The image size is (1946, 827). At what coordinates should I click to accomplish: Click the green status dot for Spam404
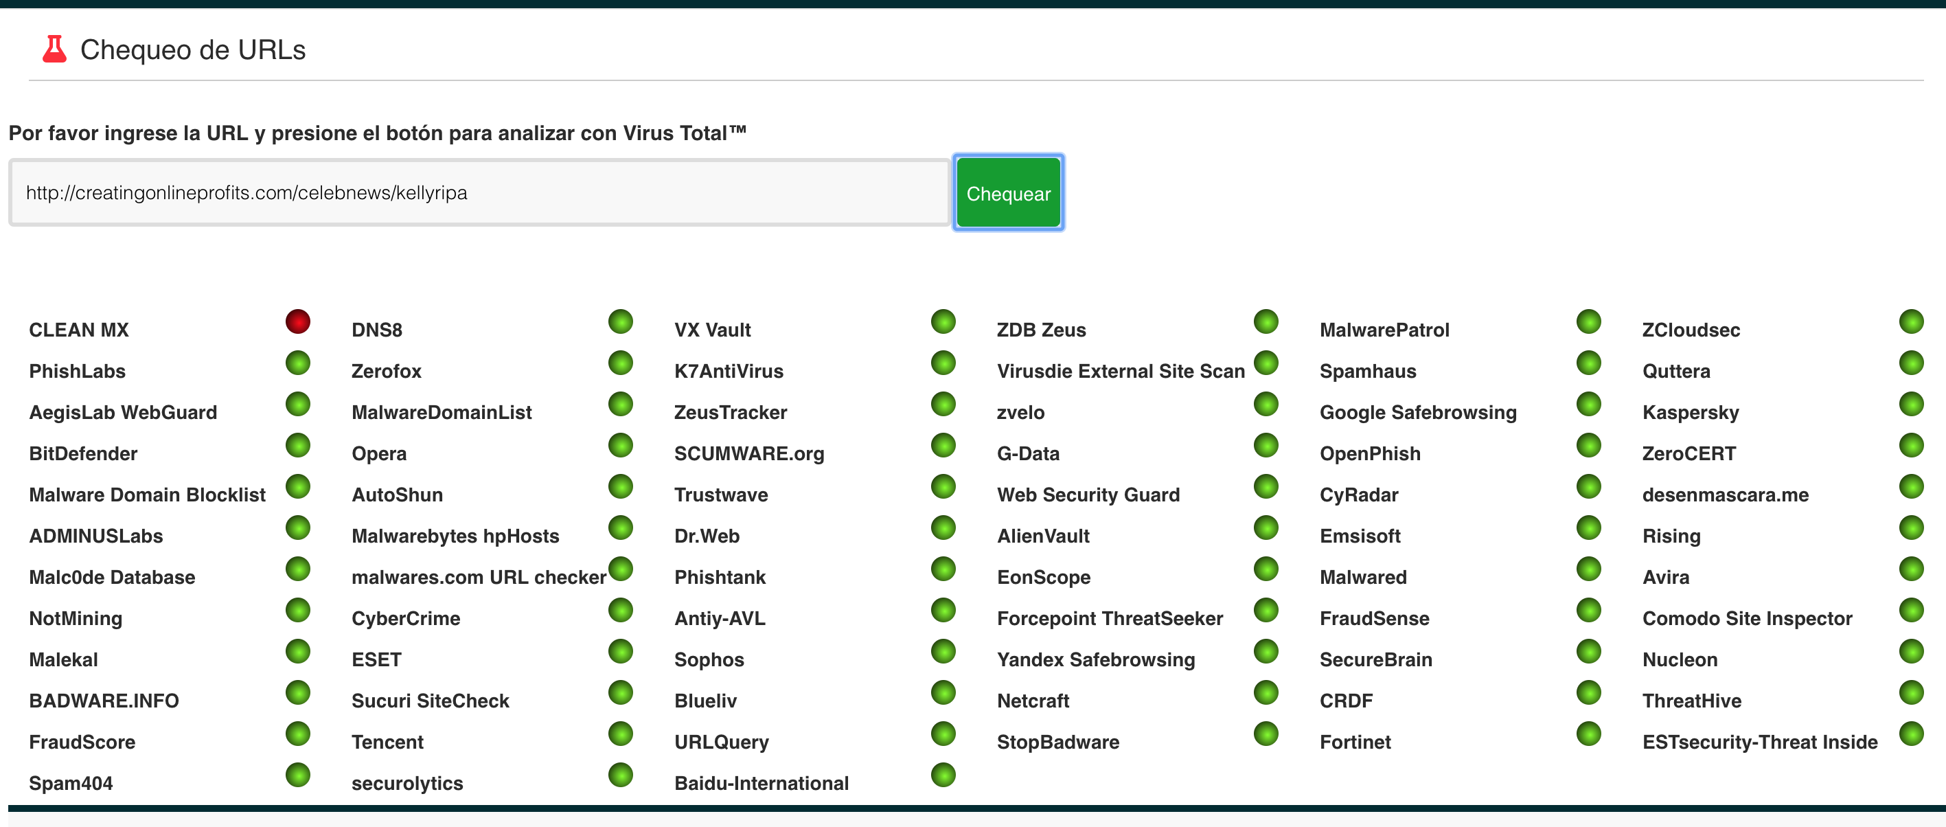point(297,775)
